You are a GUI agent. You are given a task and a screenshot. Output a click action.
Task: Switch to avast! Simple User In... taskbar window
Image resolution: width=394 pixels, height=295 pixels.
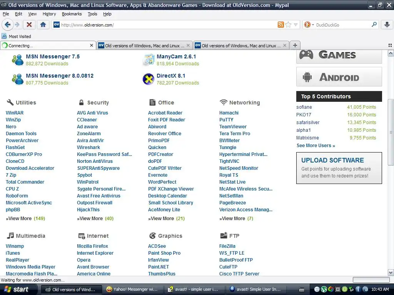[x=256, y=289]
